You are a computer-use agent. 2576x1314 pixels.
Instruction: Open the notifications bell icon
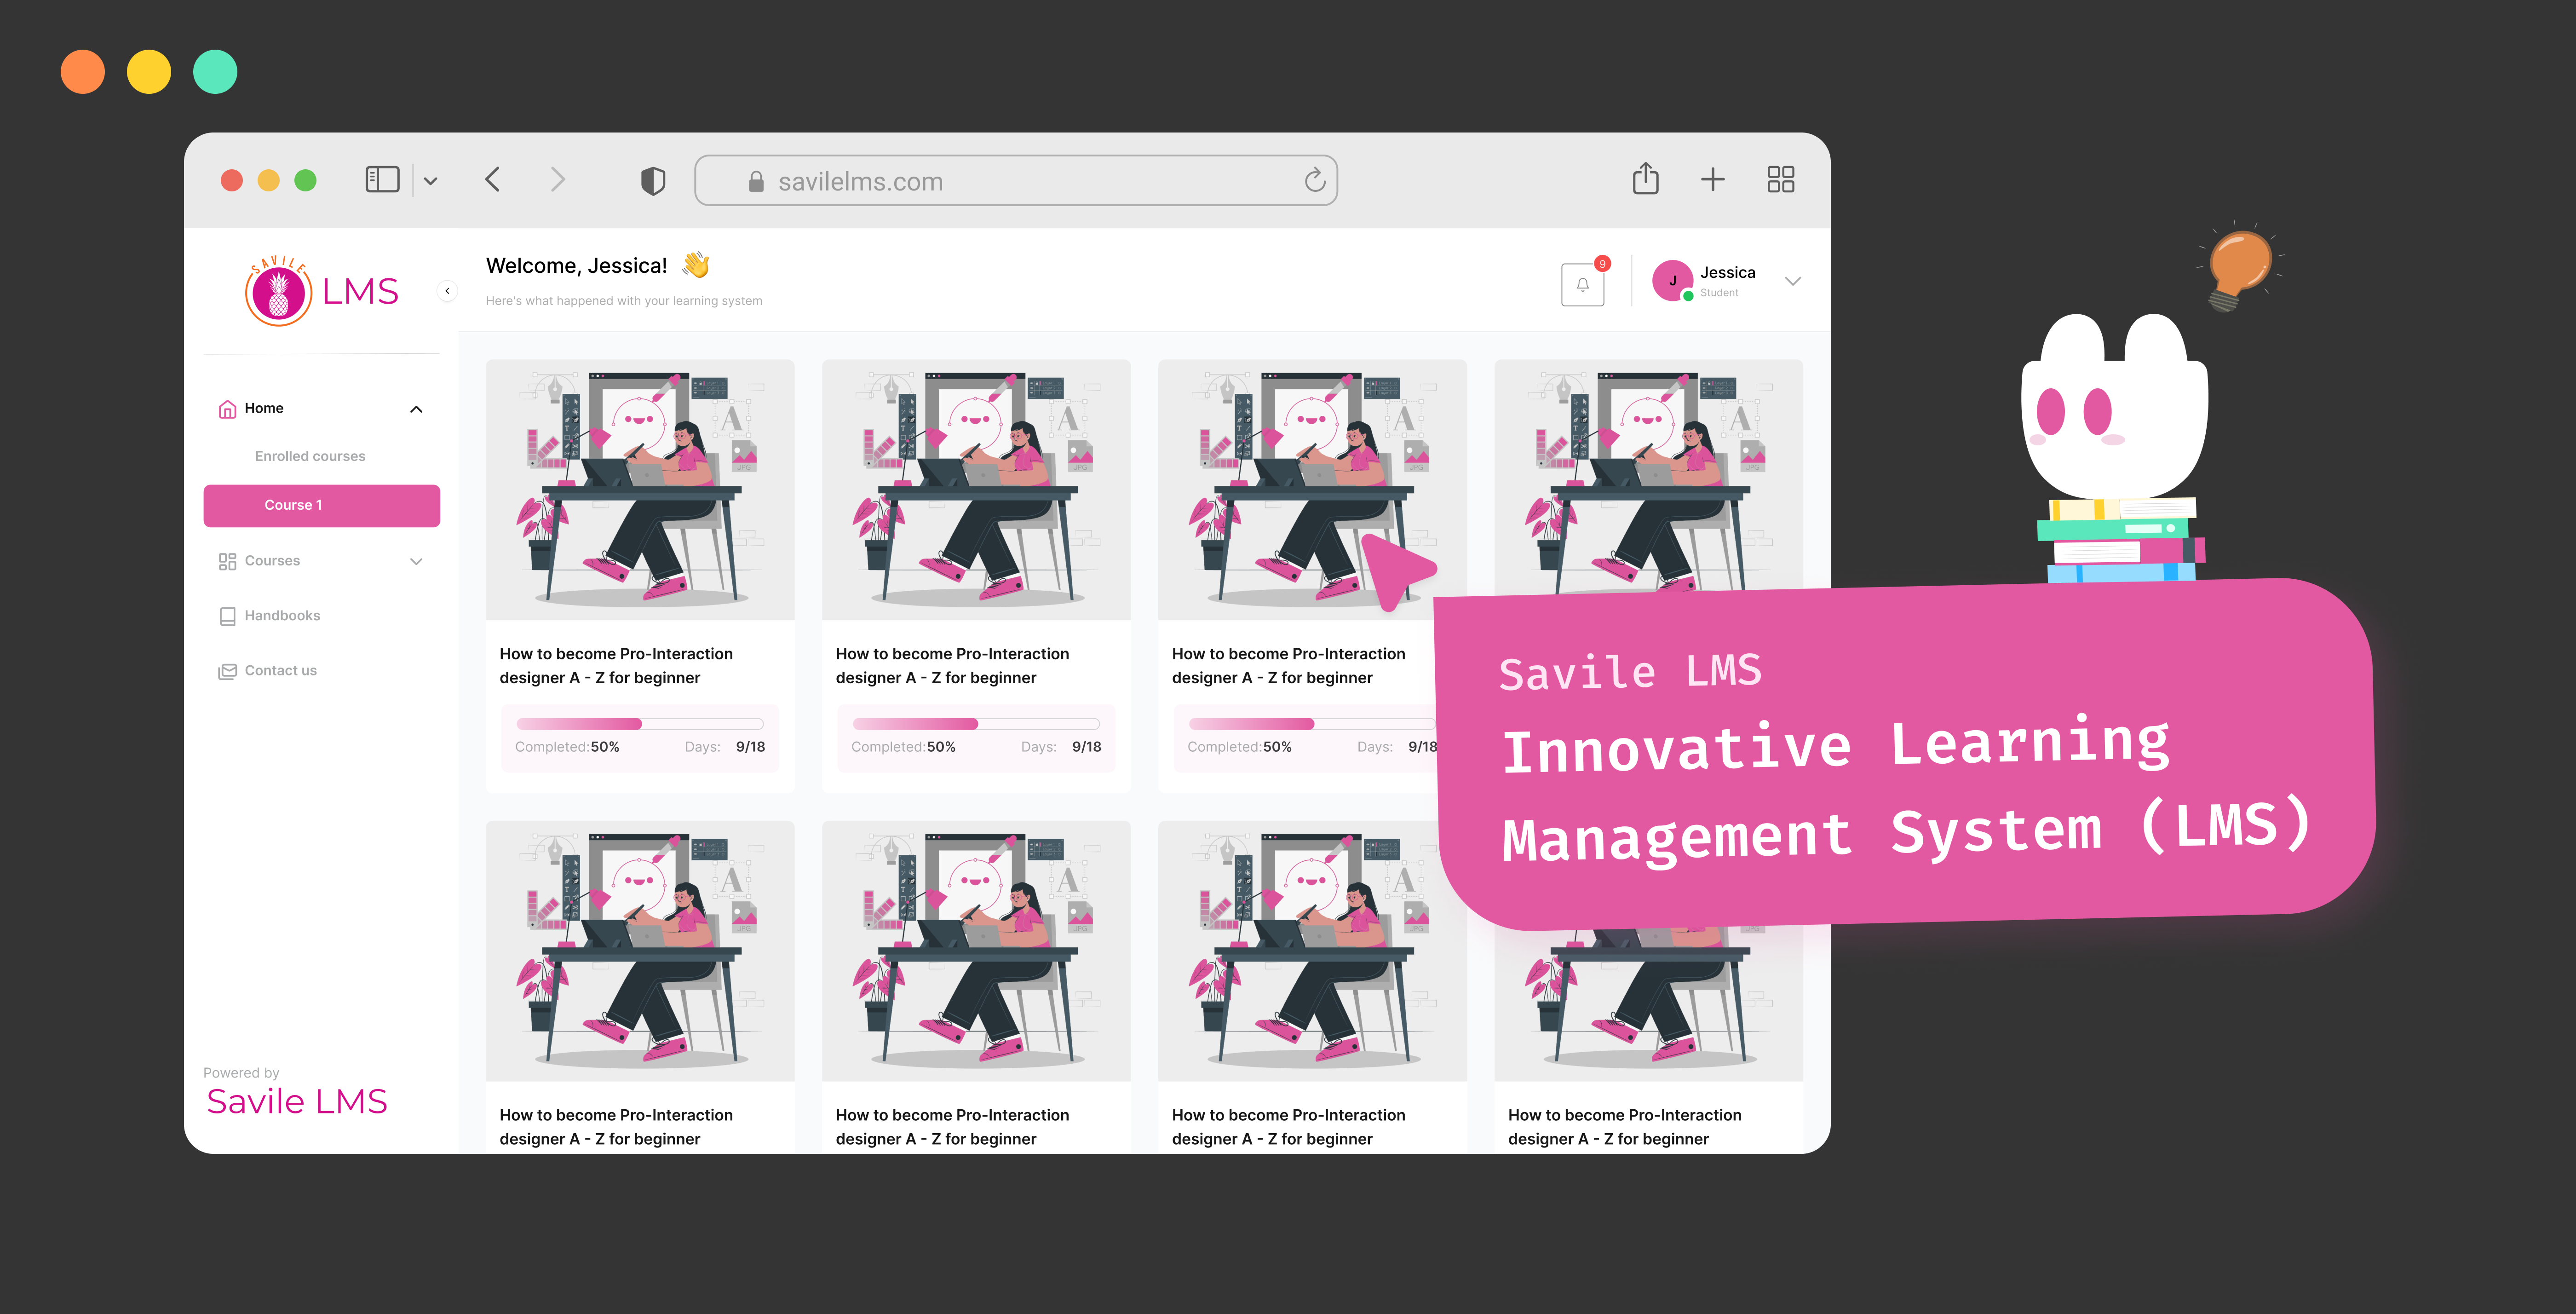click(1583, 284)
